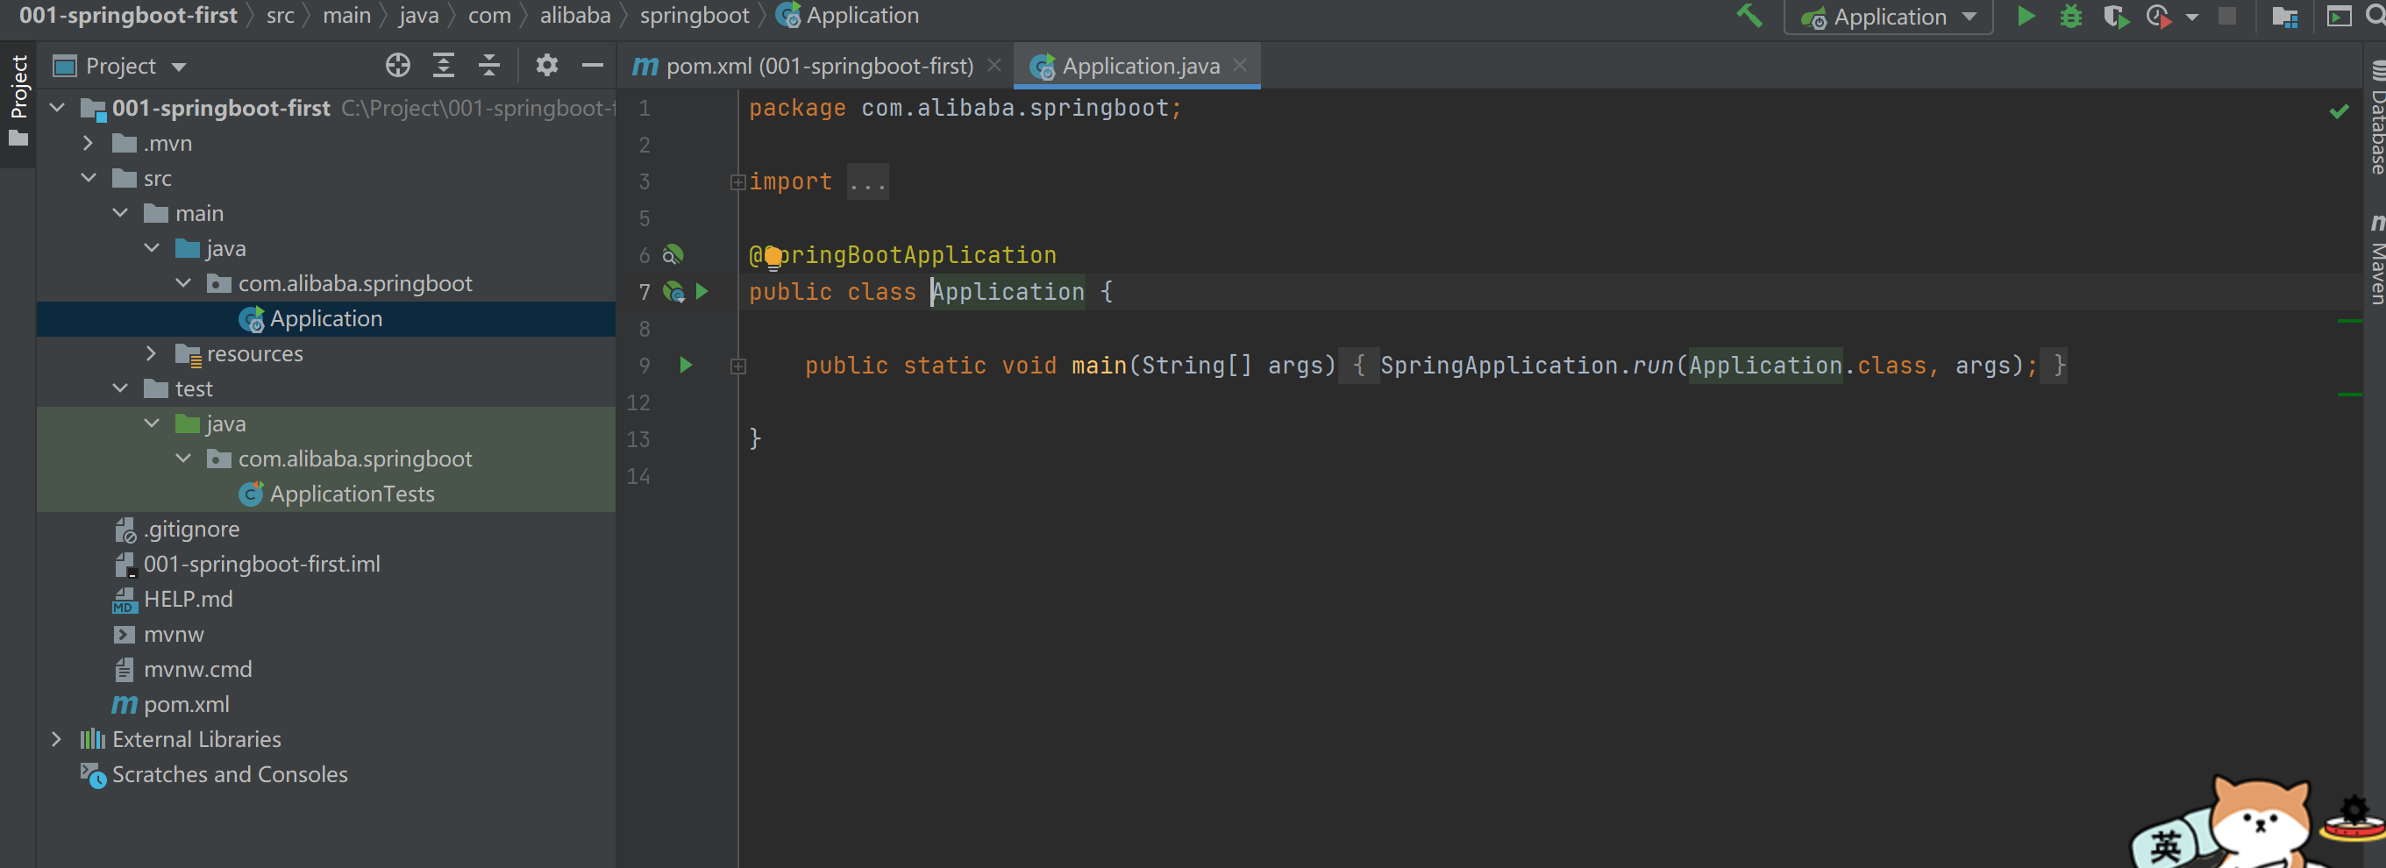This screenshot has width=2386, height=868.
Task: Click the src breadcrumb in navigation bar
Action: tap(280, 16)
